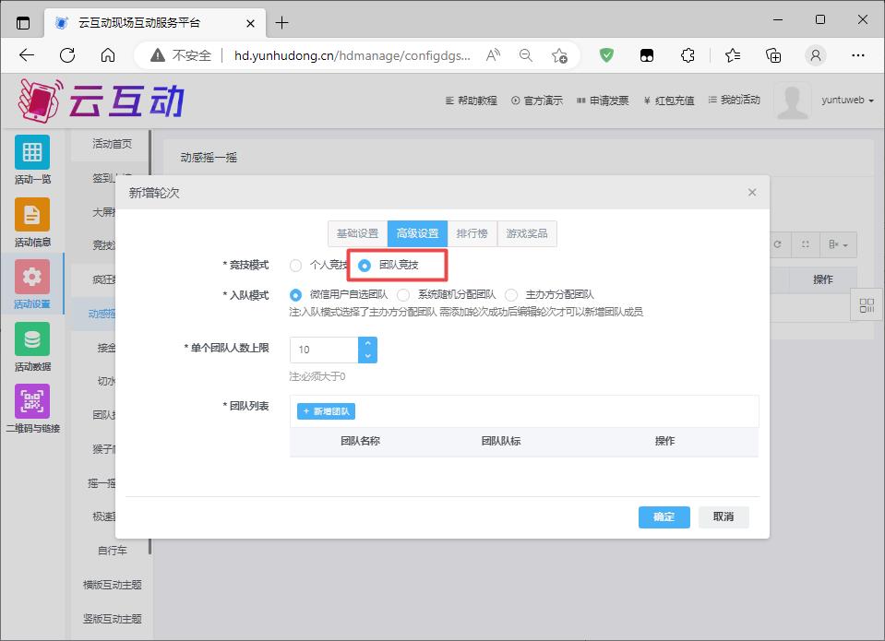Switch to the 游戏奖品 tab
The image size is (885, 641).
click(x=527, y=234)
